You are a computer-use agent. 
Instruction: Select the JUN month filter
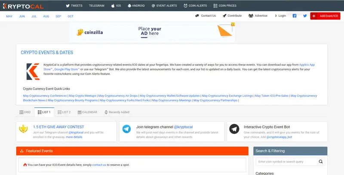point(21,16)
